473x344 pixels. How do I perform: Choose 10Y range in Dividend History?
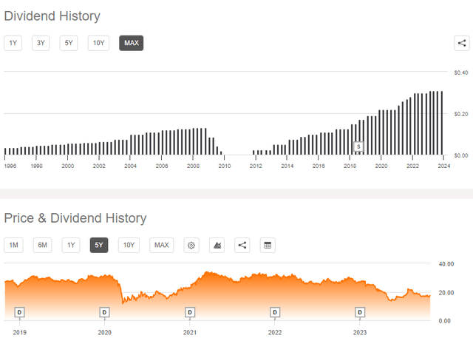(x=98, y=43)
